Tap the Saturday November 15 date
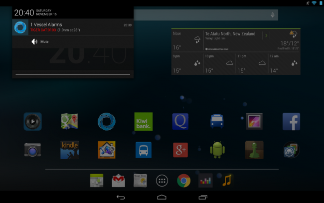Screen dimensions: 324x203 46,12
